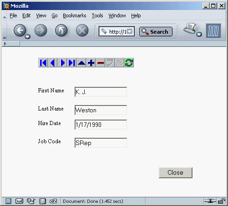
Task: Click the up triangle edit record icon
Action: [81, 63]
